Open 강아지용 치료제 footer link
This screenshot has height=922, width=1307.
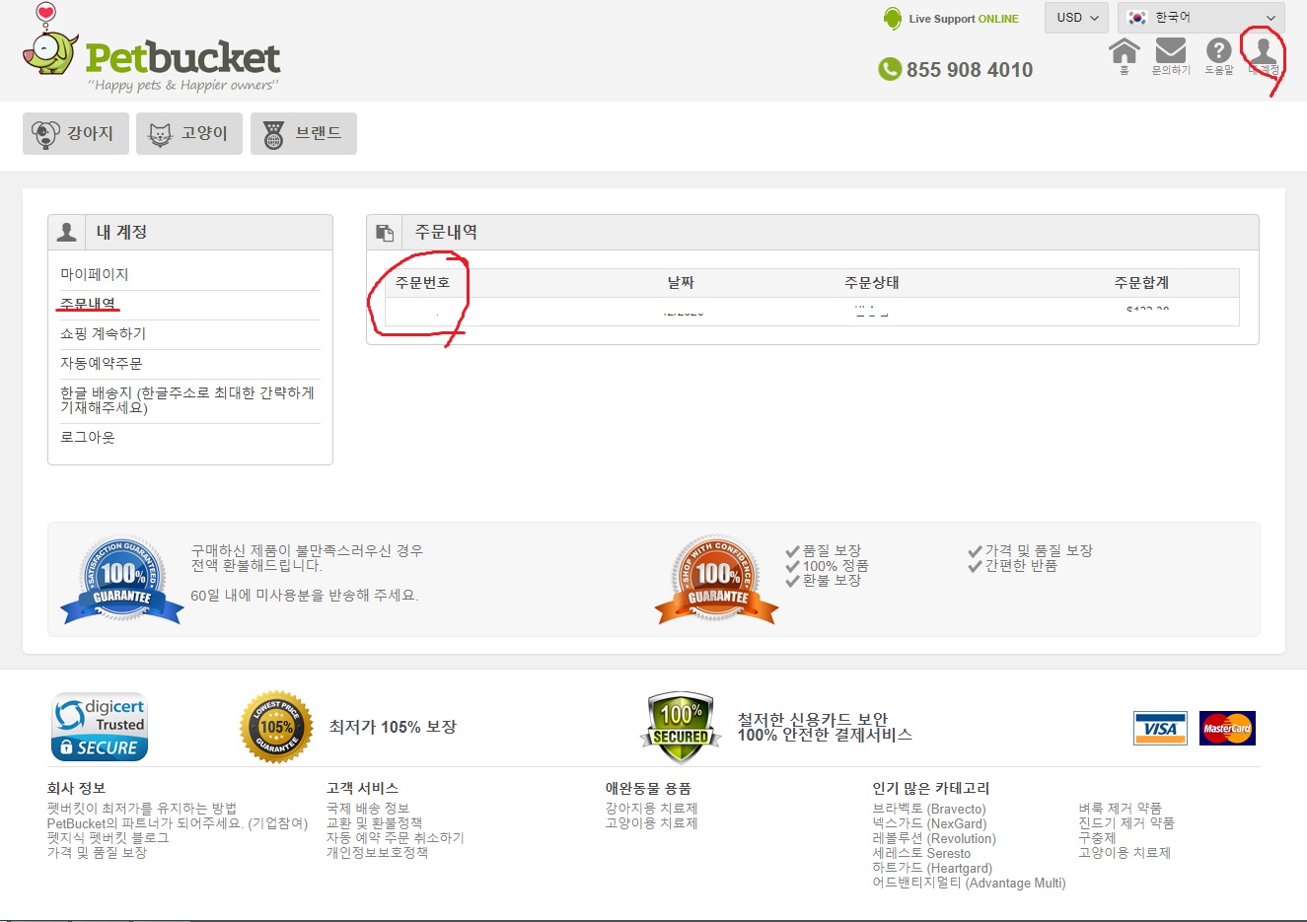pos(652,809)
